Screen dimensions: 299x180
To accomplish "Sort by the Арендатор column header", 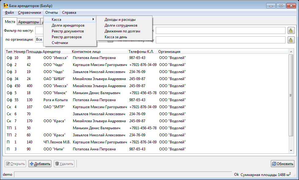I will pyautogui.click(x=57, y=51).
